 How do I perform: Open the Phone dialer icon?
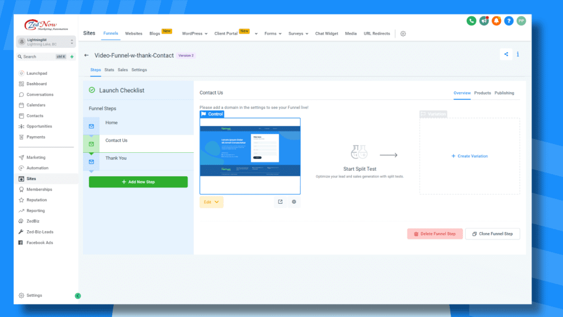[x=471, y=20]
